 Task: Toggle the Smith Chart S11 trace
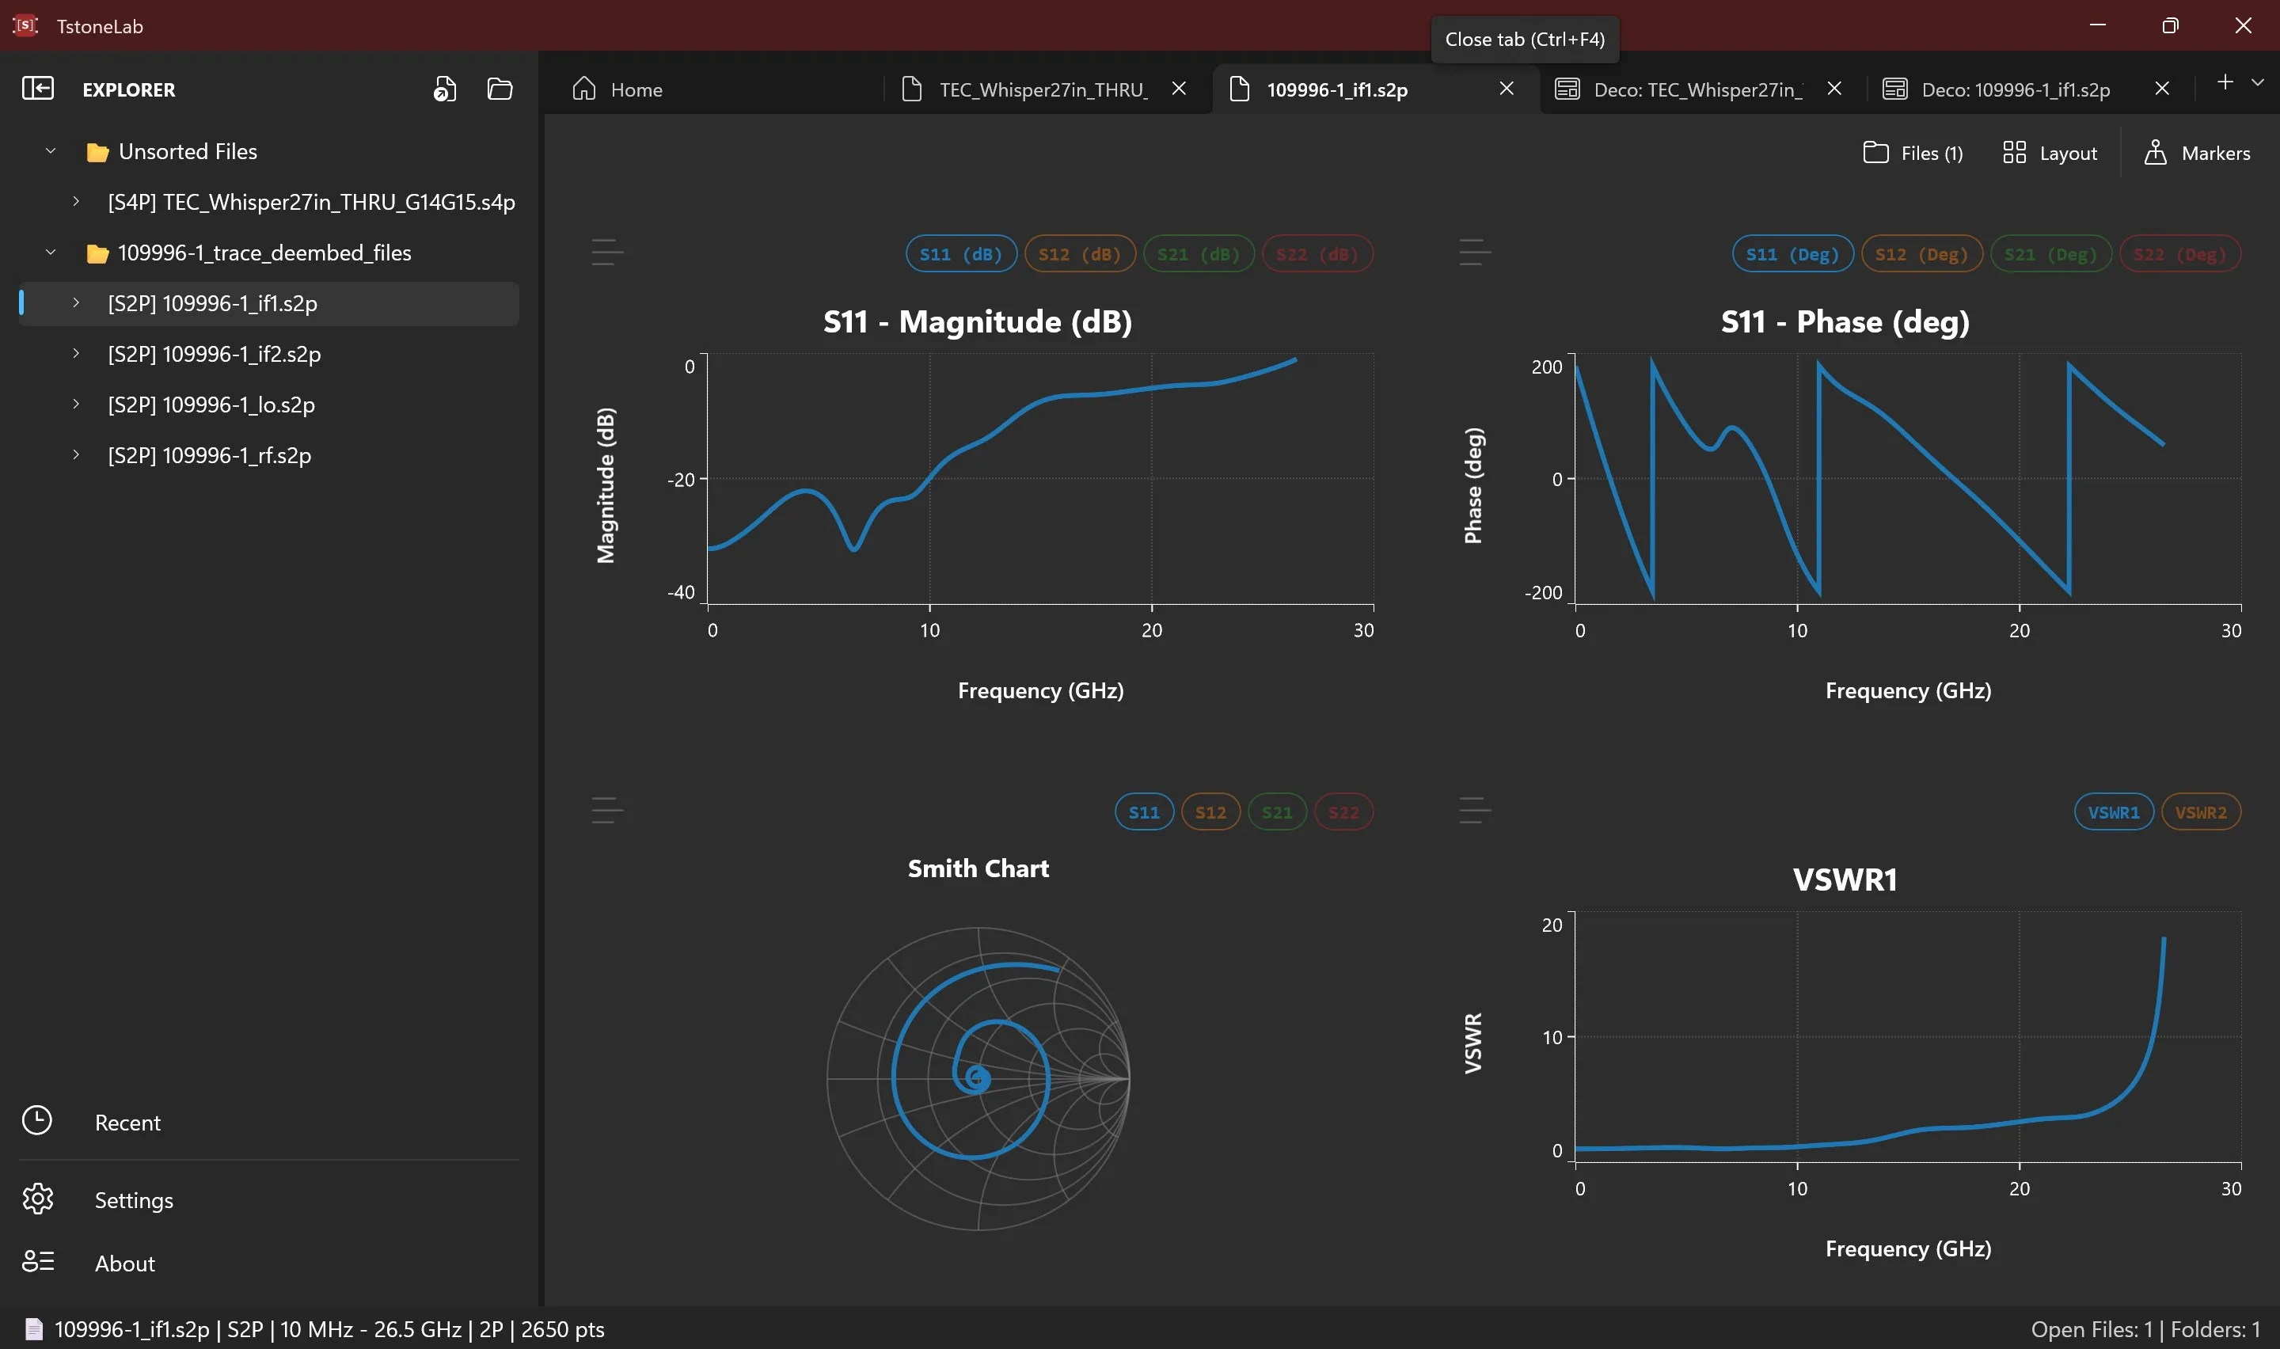click(1144, 811)
